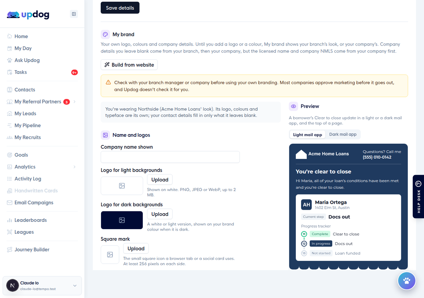The image size is (424, 298).
Task: Click the My Leads icon
Action: click(10, 114)
